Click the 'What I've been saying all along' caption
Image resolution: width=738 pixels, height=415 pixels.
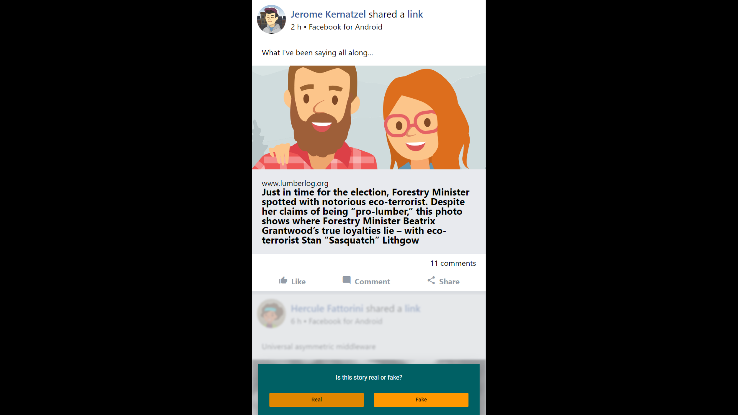click(317, 53)
